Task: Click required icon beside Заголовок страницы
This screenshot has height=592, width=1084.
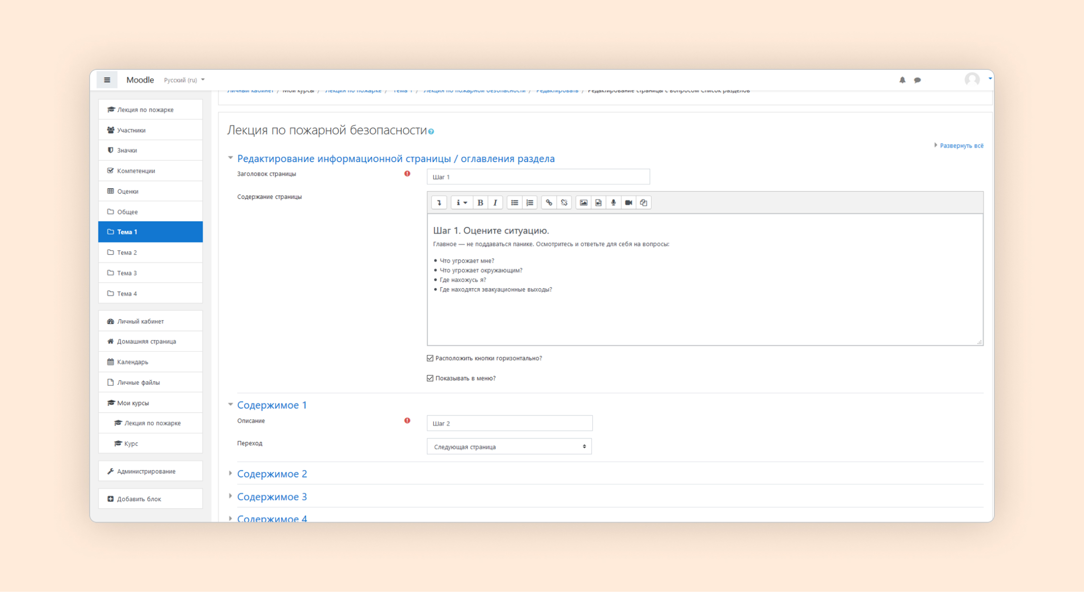Action: tap(407, 174)
